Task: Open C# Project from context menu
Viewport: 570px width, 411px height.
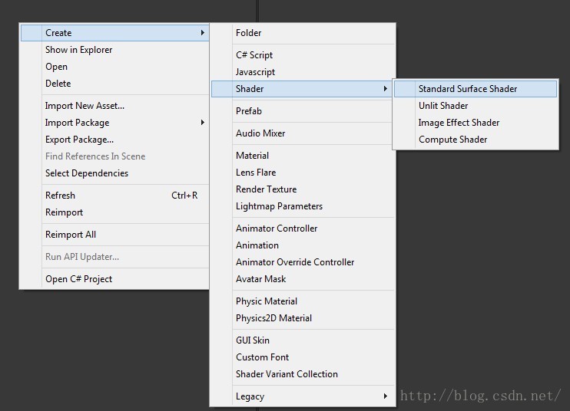Action: [115, 279]
